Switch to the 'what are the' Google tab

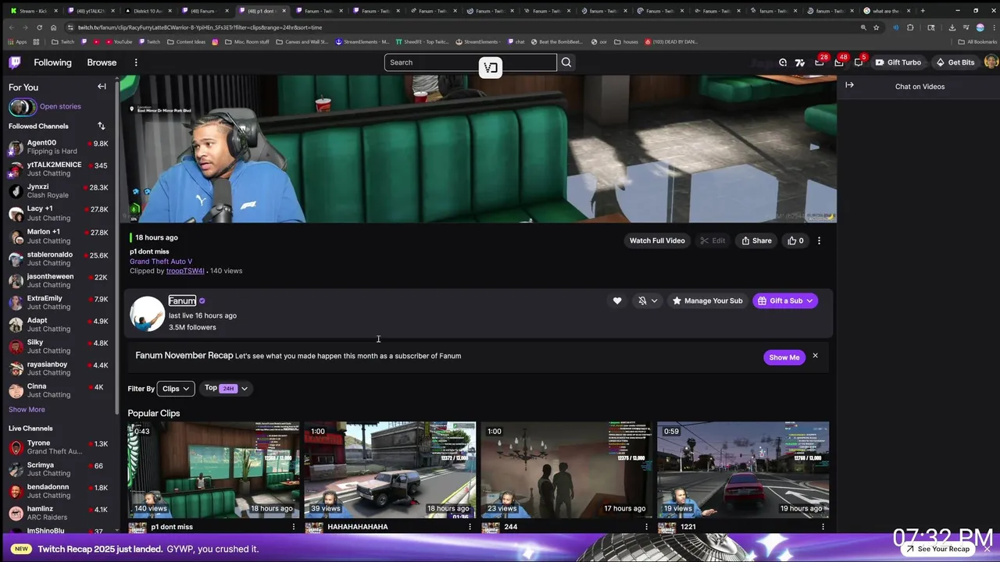[886, 11]
